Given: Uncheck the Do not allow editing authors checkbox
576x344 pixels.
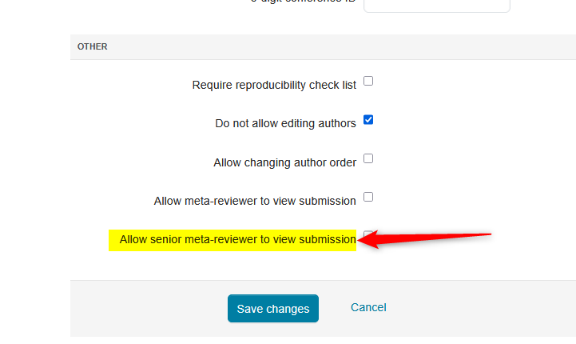Looking at the screenshot, I should click(368, 120).
